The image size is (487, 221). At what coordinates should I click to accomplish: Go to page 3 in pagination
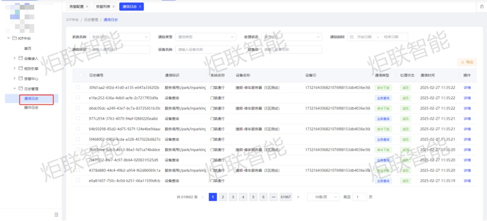point(233,197)
